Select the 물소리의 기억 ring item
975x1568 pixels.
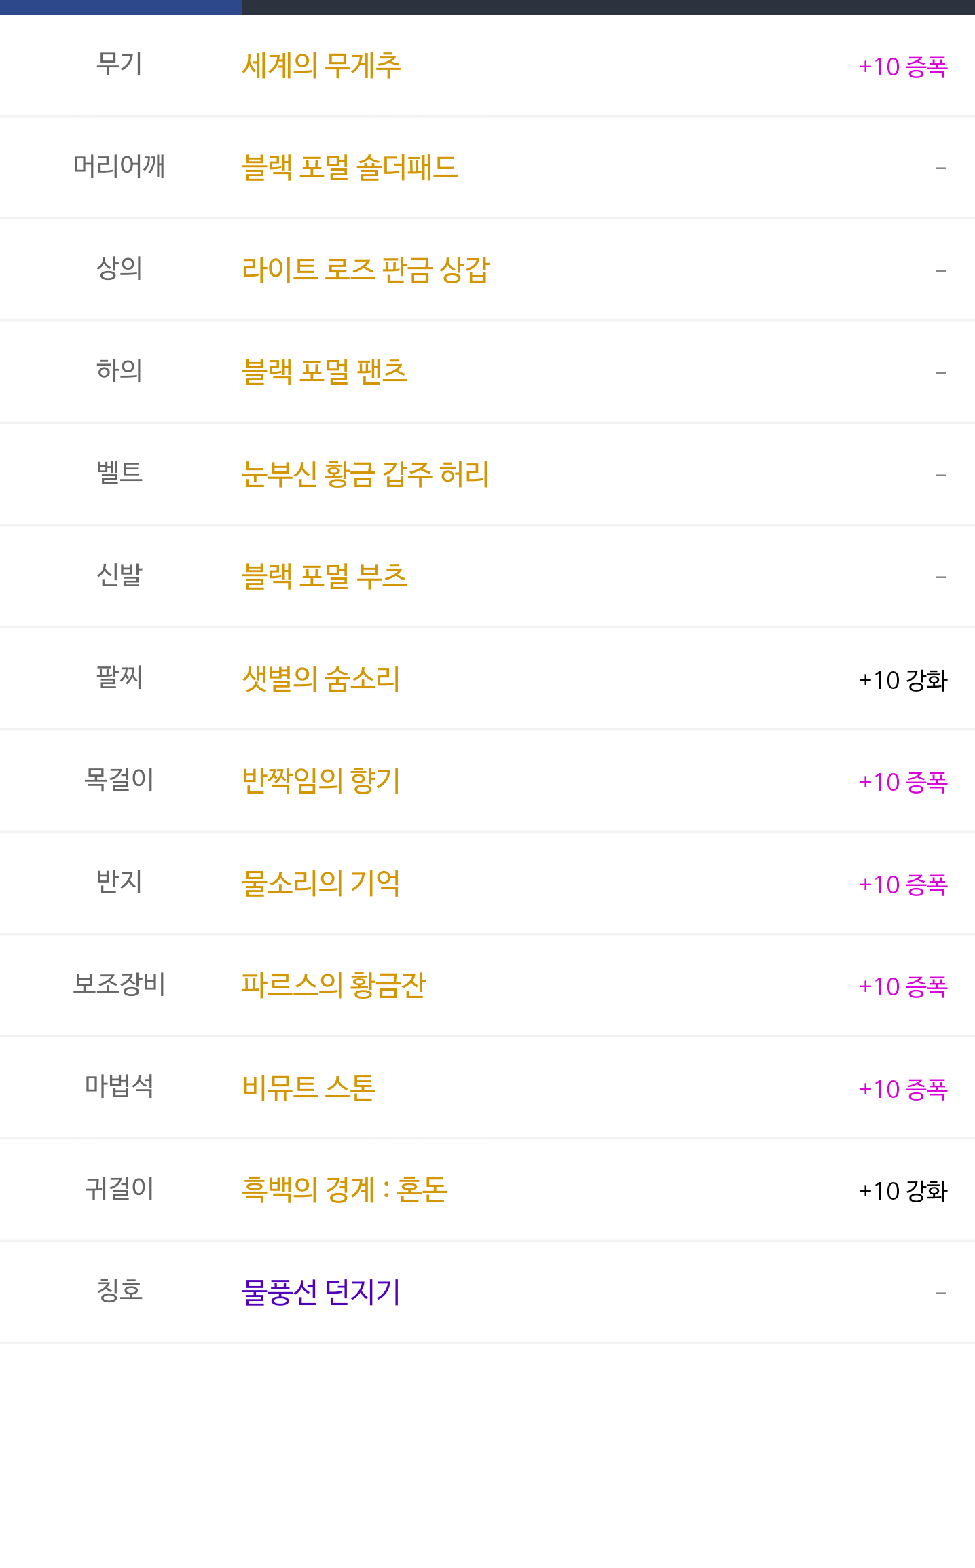point(321,883)
